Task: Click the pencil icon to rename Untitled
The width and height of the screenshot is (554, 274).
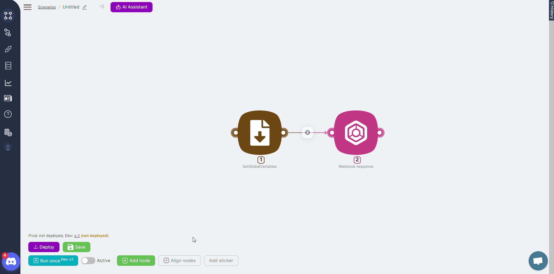Action: click(x=85, y=7)
